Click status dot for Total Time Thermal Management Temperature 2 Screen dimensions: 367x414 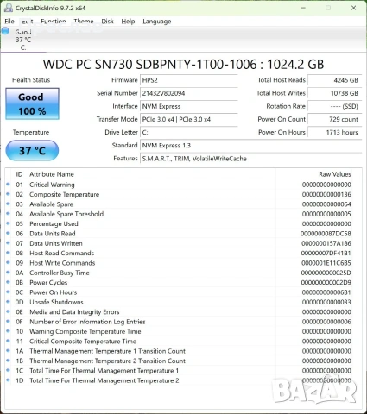[x=8, y=379]
